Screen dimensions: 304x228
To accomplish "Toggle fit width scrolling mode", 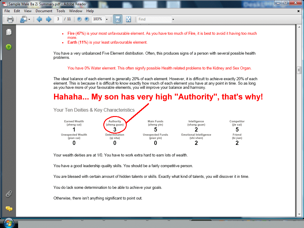I will 118,19.
